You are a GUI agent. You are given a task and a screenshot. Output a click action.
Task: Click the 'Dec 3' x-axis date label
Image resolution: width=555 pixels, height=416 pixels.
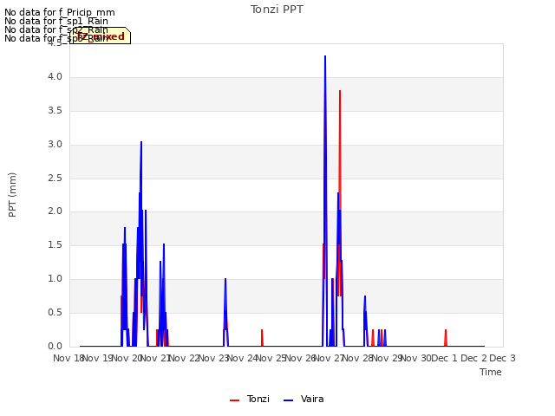[x=503, y=358]
